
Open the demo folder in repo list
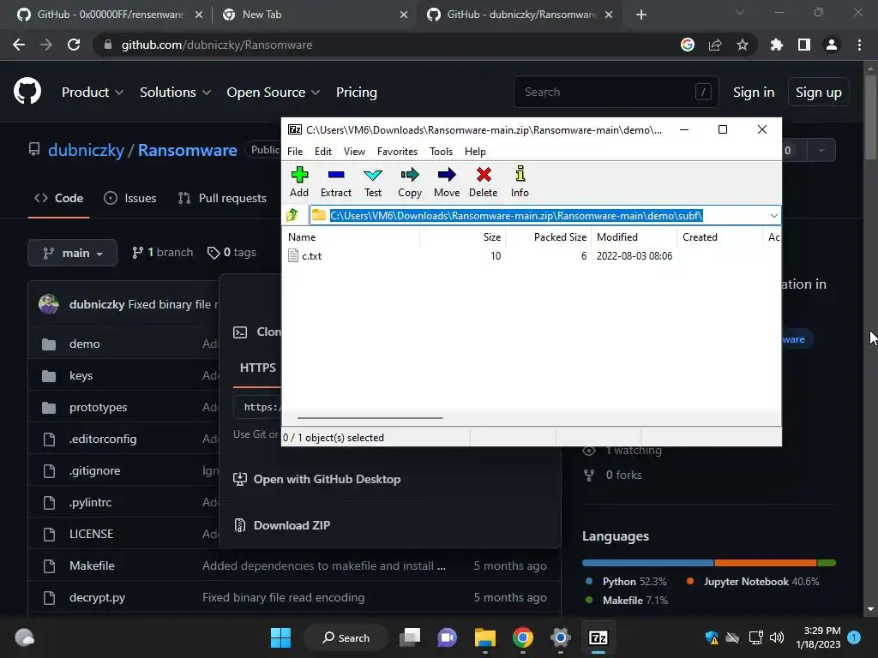[x=85, y=344]
